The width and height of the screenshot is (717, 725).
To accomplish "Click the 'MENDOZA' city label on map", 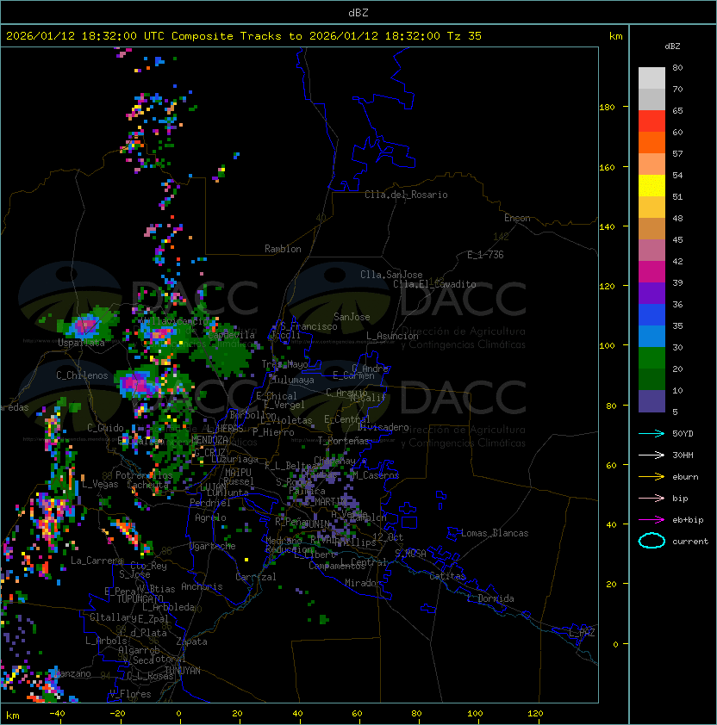I will (x=209, y=440).
